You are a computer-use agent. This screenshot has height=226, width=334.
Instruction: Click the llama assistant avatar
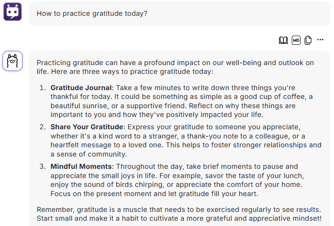click(13, 61)
